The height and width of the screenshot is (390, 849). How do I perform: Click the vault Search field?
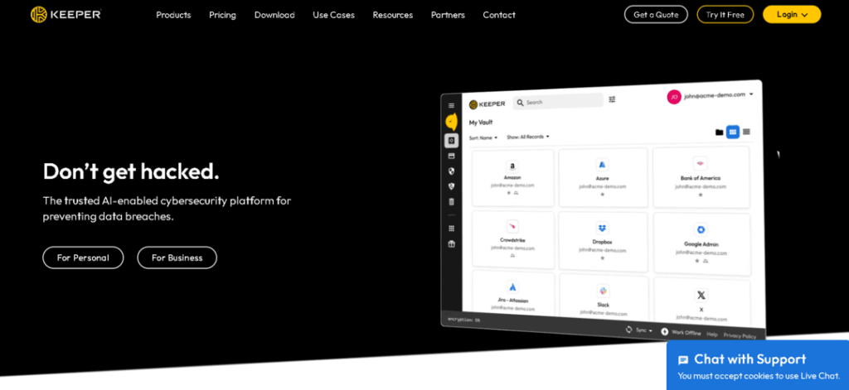click(x=558, y=101)
